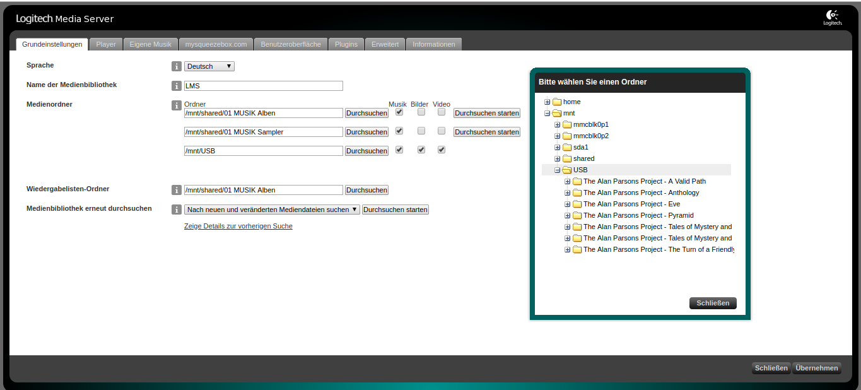This screenshot has width=861, height=390.
Task: Click folder icon of Pyramid album
Action: click(577, 215)
